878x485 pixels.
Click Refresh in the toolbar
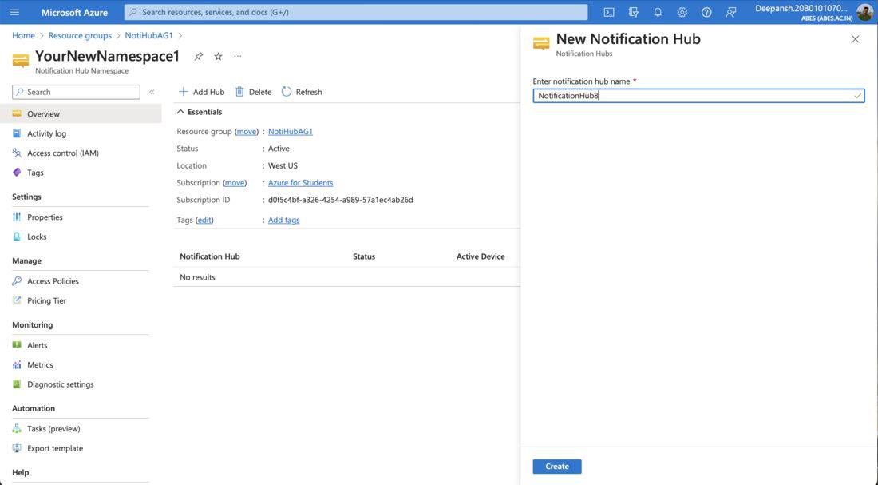click(302, 92)
